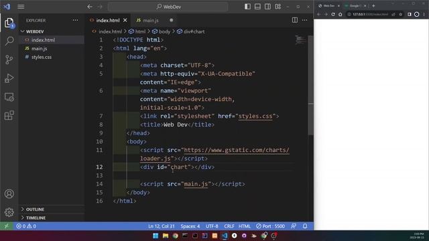Change the UTF-8 encoding in status bar
This screenshot has height=241, width=429.
(212, 226)
